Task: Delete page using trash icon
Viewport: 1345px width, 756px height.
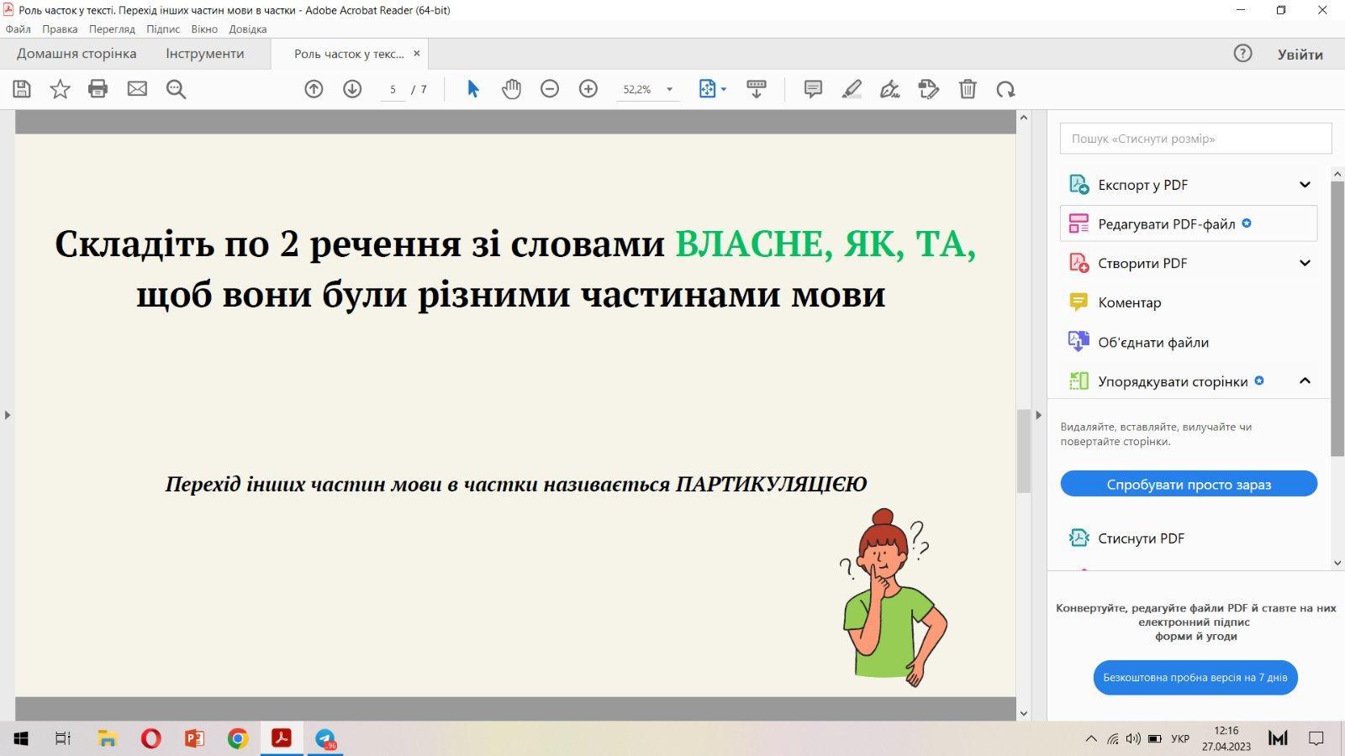Action: (968, 89)
